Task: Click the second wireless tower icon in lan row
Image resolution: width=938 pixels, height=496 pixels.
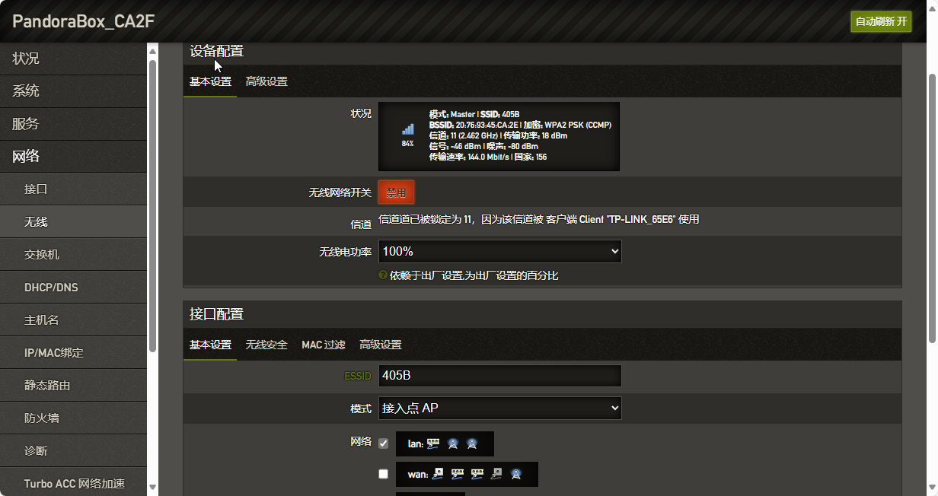Action: 471,444
